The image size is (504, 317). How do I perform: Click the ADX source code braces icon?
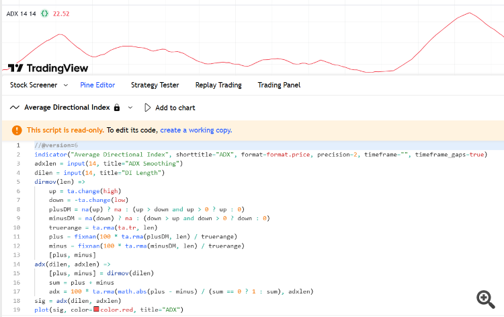(x=44, y=14)
